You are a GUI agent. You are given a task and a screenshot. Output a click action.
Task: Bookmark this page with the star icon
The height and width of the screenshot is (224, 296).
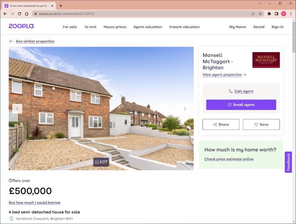coord(260,14)
